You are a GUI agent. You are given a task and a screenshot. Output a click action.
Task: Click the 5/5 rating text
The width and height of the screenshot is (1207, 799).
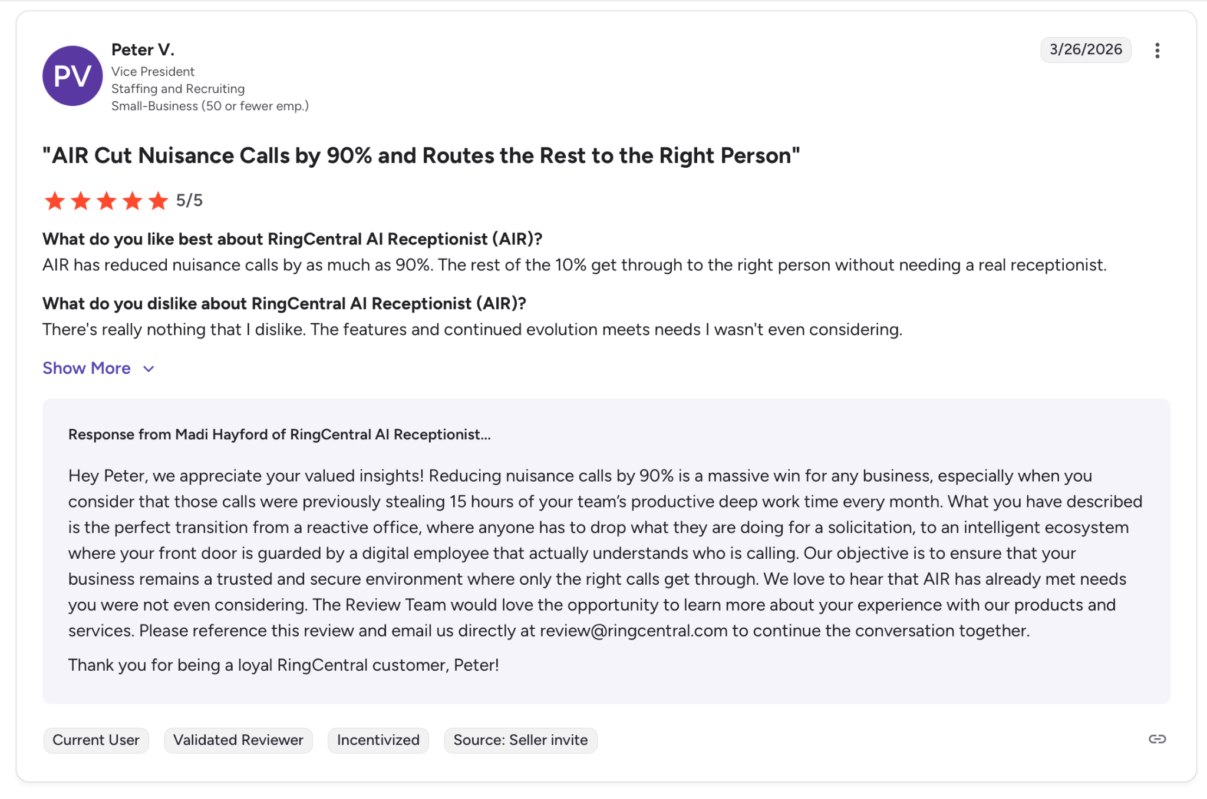click(189, 200)
